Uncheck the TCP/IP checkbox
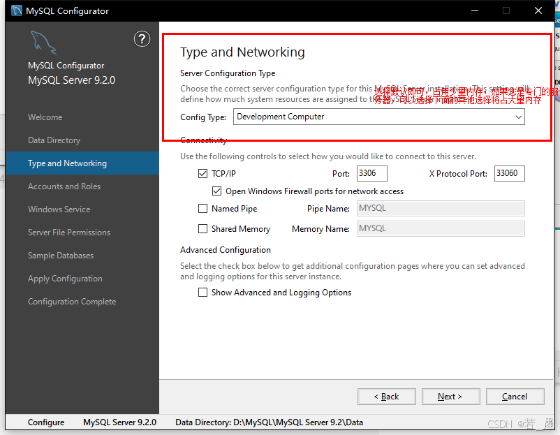 pyautogui.click(x=203, y=174)
